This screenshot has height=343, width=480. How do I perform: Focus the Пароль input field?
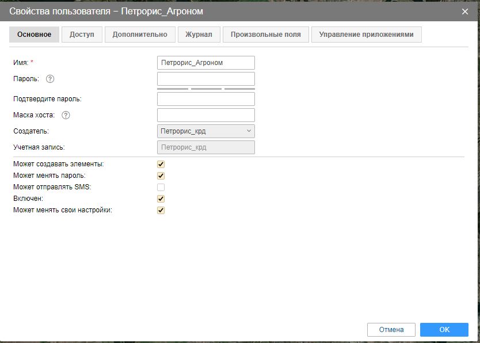pos(205,79)
